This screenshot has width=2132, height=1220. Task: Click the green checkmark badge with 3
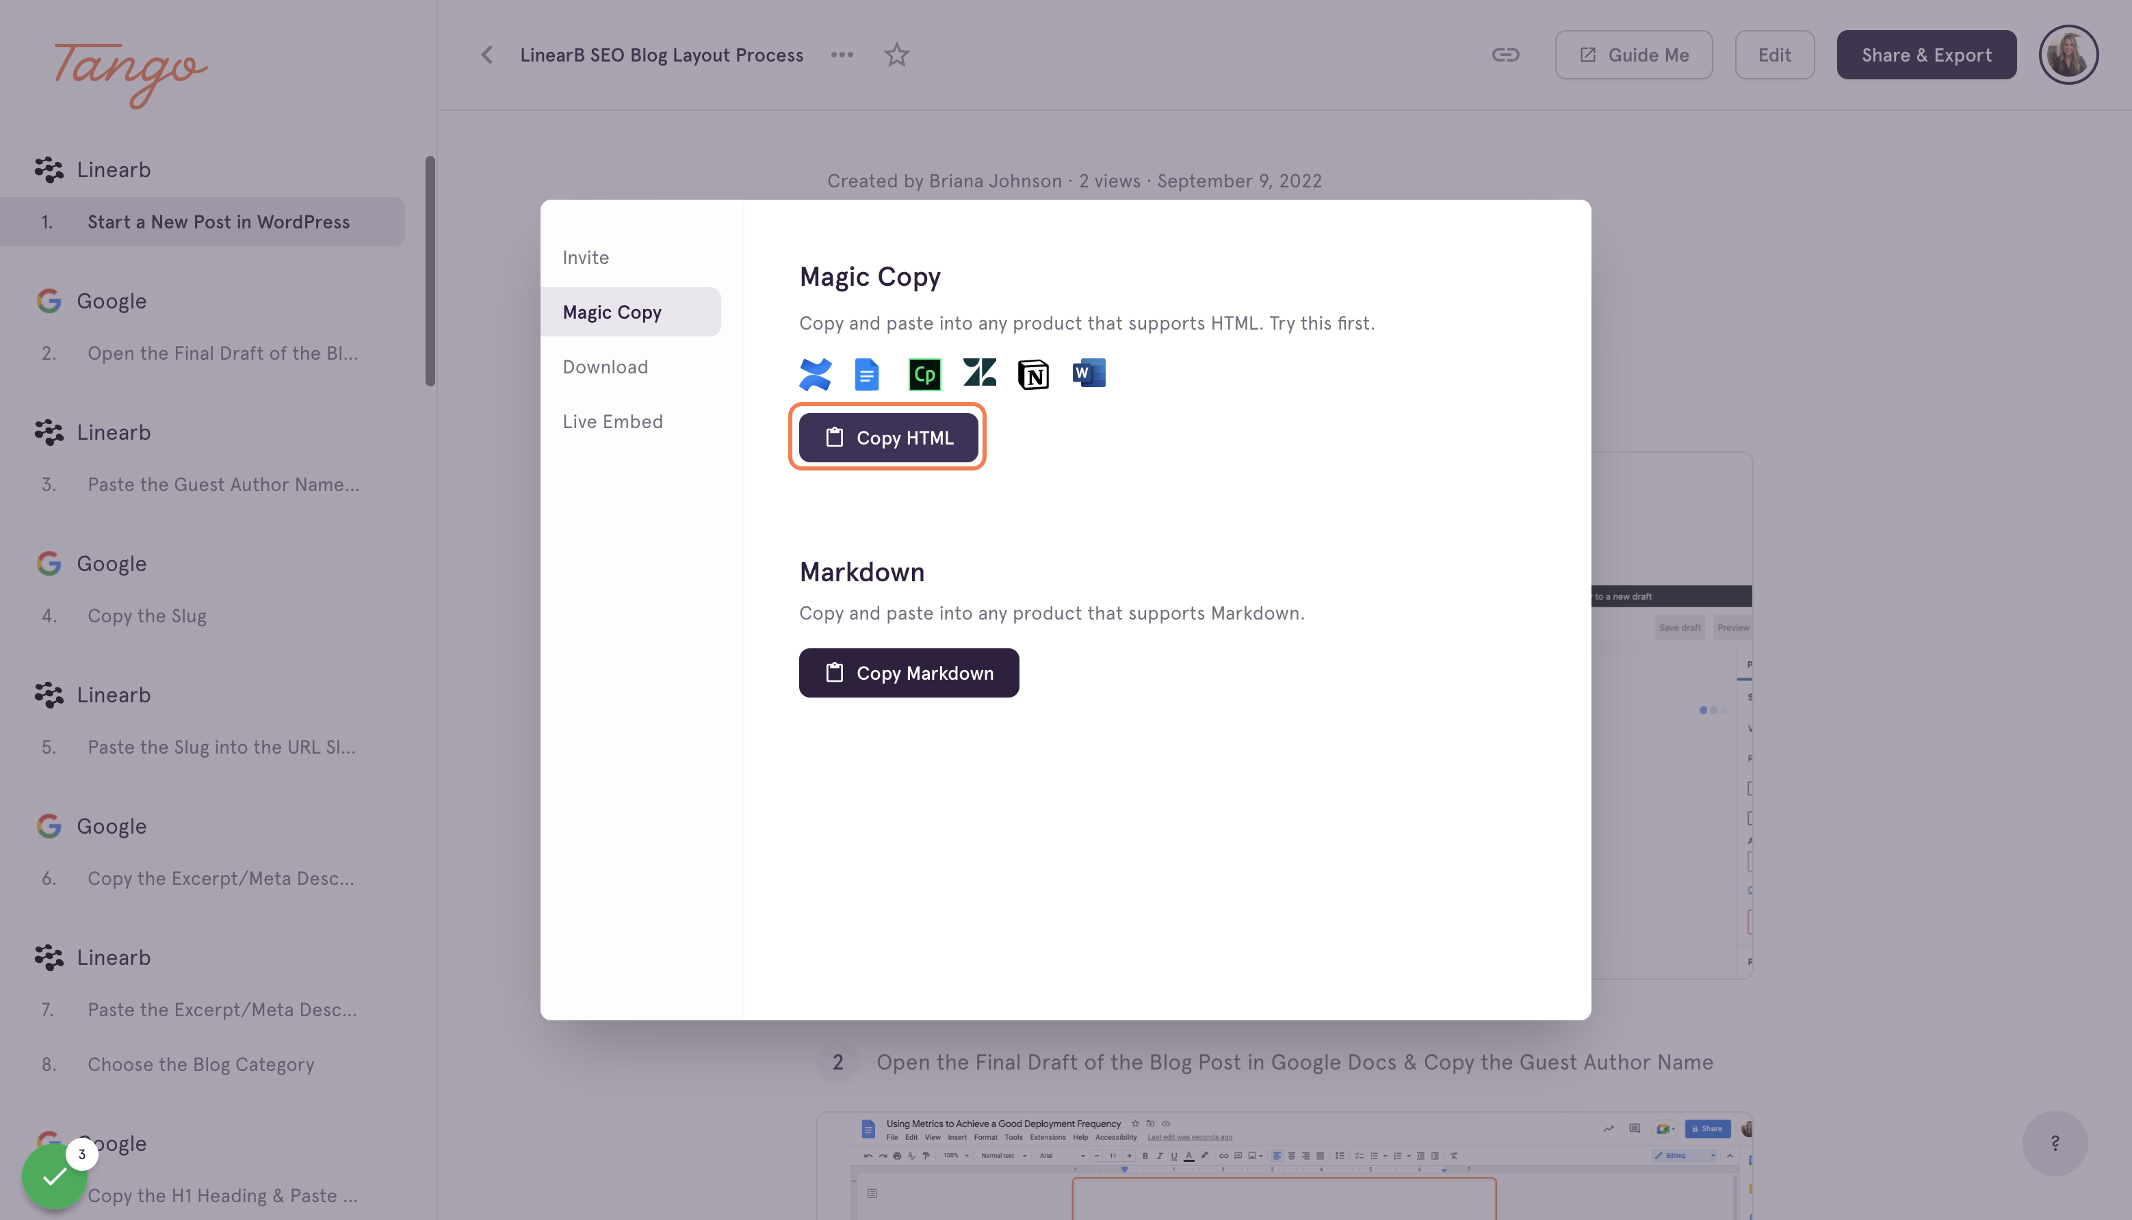click(55, 1176)
